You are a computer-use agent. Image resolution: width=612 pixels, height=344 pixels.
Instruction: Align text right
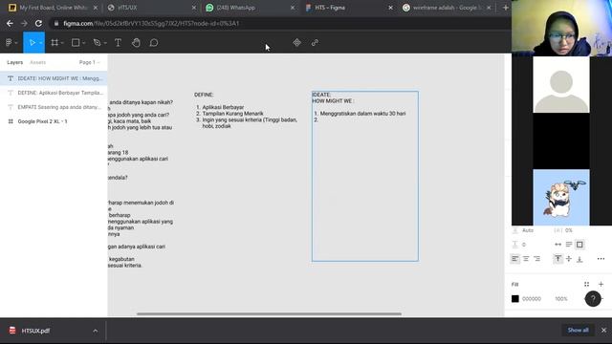[x=537, y=259]
